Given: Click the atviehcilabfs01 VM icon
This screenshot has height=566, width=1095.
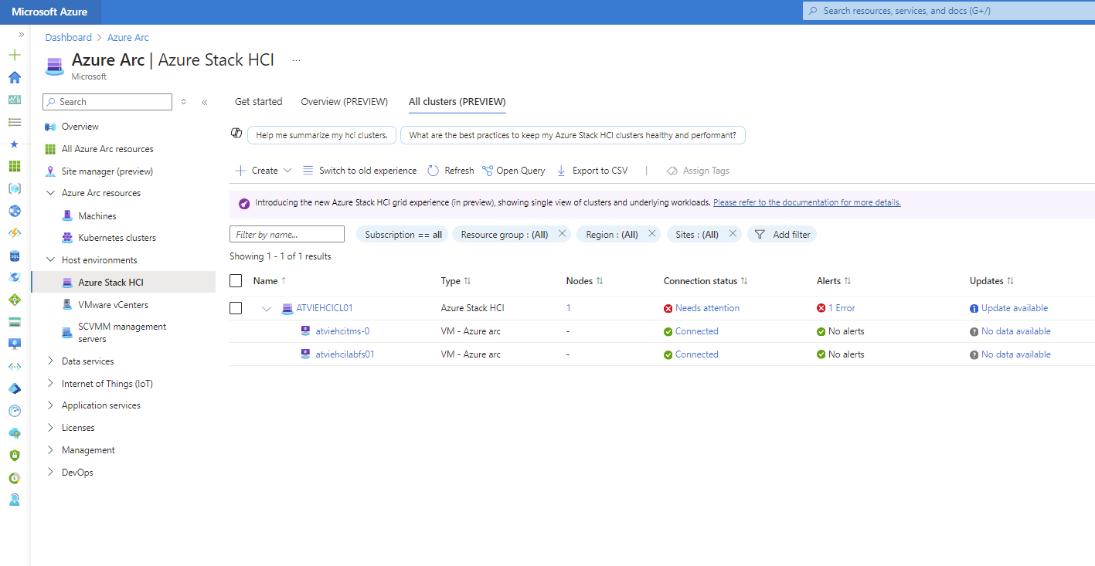Looking at the screenshot, I should click(x=306, y=354).
